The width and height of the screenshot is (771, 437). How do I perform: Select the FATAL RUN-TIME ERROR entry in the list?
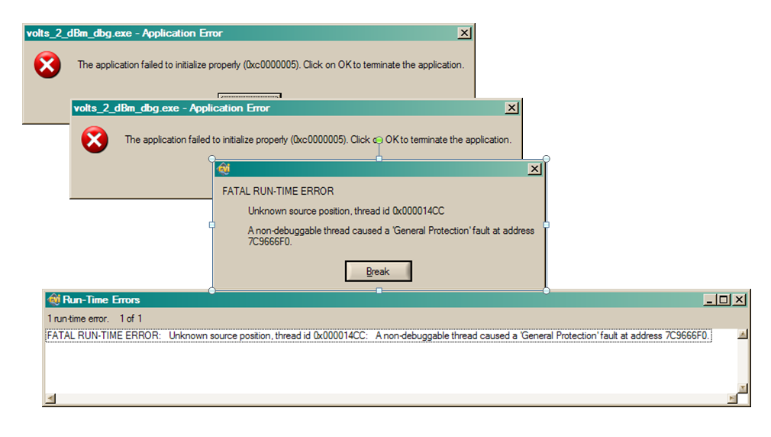tap(379, 335)
